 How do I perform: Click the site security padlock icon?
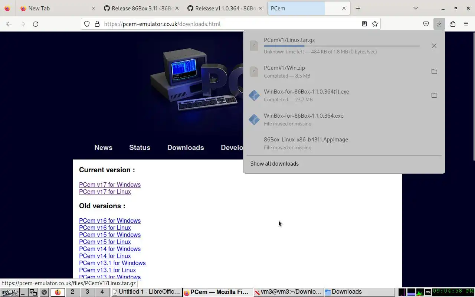97,24
